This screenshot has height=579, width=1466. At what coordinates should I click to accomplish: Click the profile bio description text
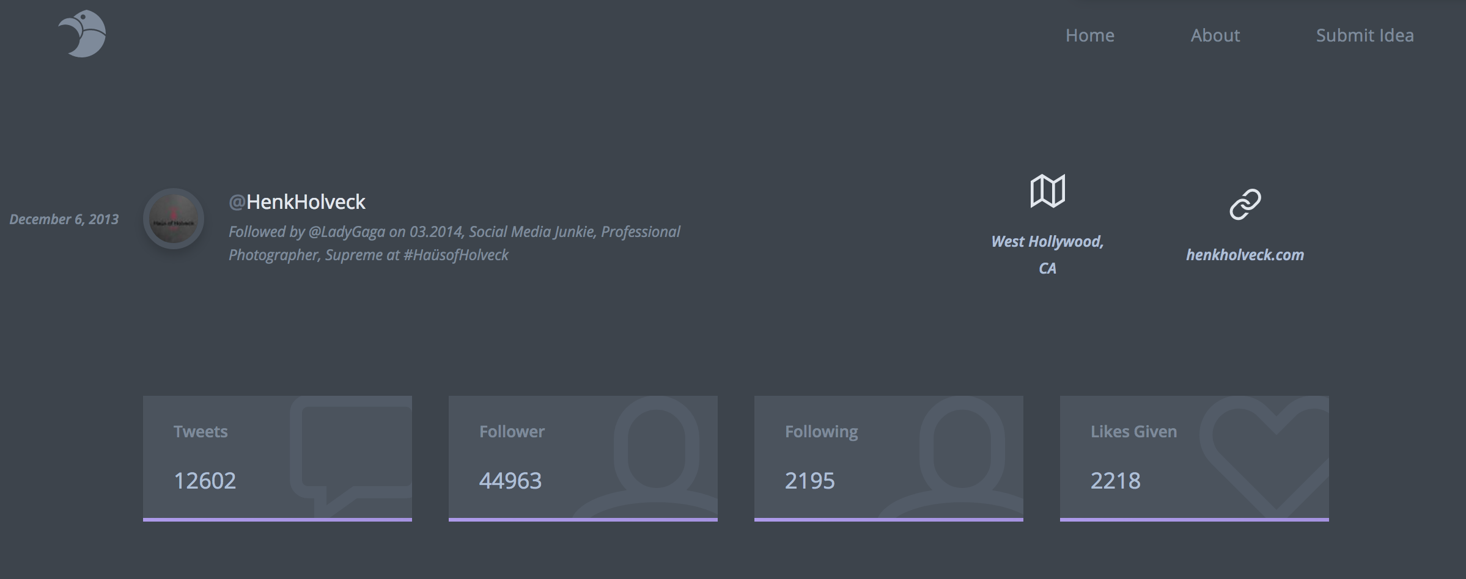click(x=454, y=243)
